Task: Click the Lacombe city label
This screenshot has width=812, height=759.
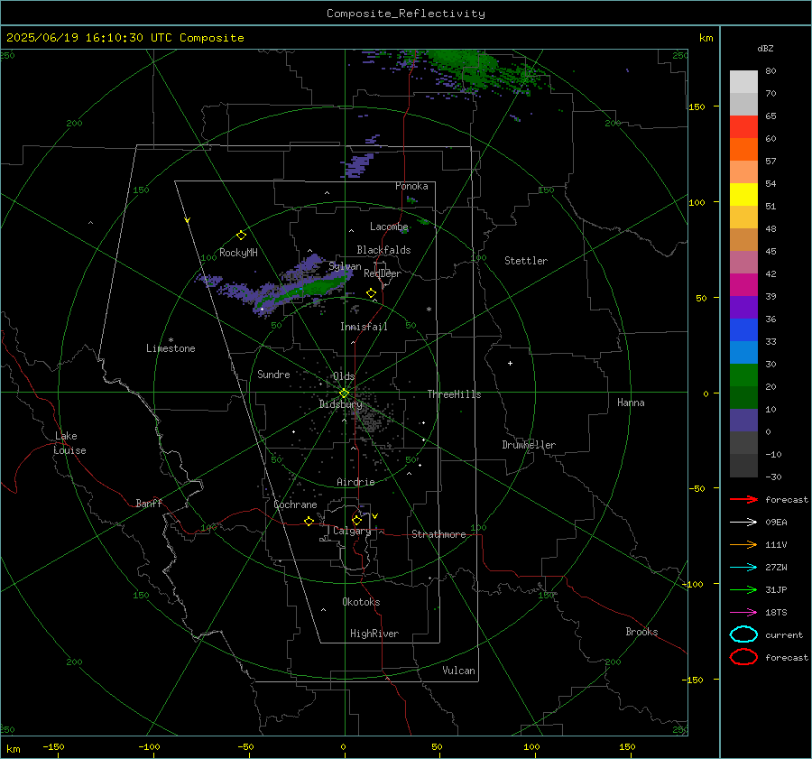Action: click(x=389, y=227)
